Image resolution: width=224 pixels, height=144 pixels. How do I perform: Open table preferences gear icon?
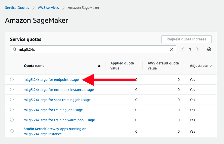coord(209,49)
